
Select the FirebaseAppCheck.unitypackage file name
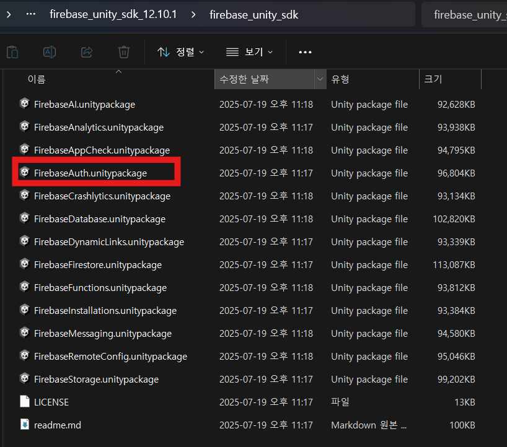click(x=102, y=150)
